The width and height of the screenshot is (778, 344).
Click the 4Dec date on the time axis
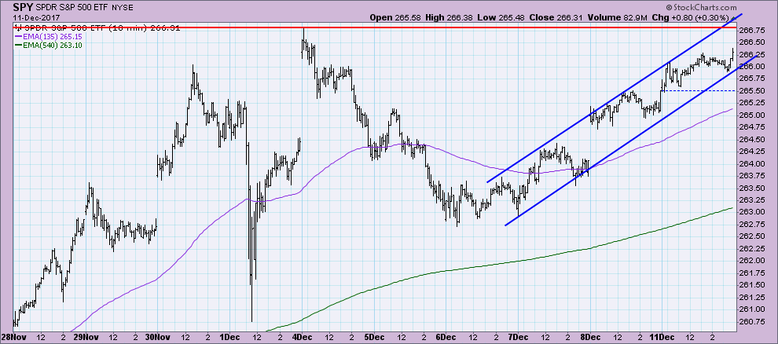pyautogui.click(x=302, y=338)
